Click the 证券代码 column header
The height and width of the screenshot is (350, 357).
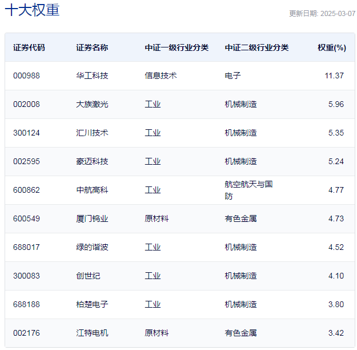(x=29, y=47)
